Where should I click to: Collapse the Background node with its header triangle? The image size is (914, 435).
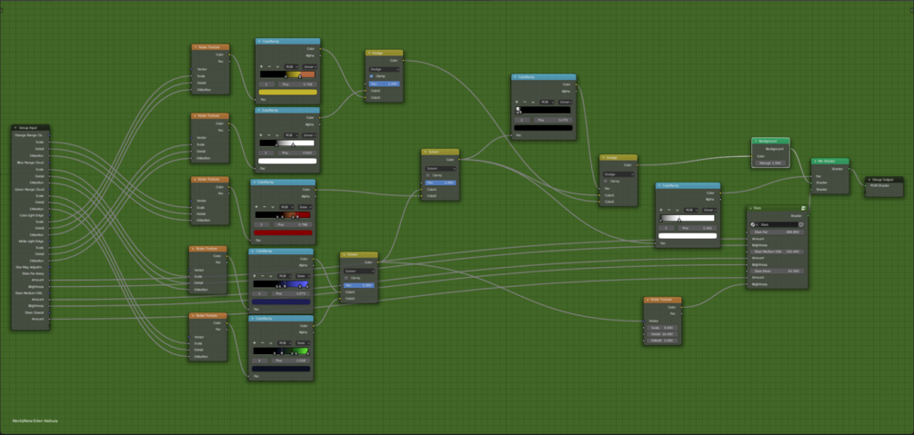[756, 141]
